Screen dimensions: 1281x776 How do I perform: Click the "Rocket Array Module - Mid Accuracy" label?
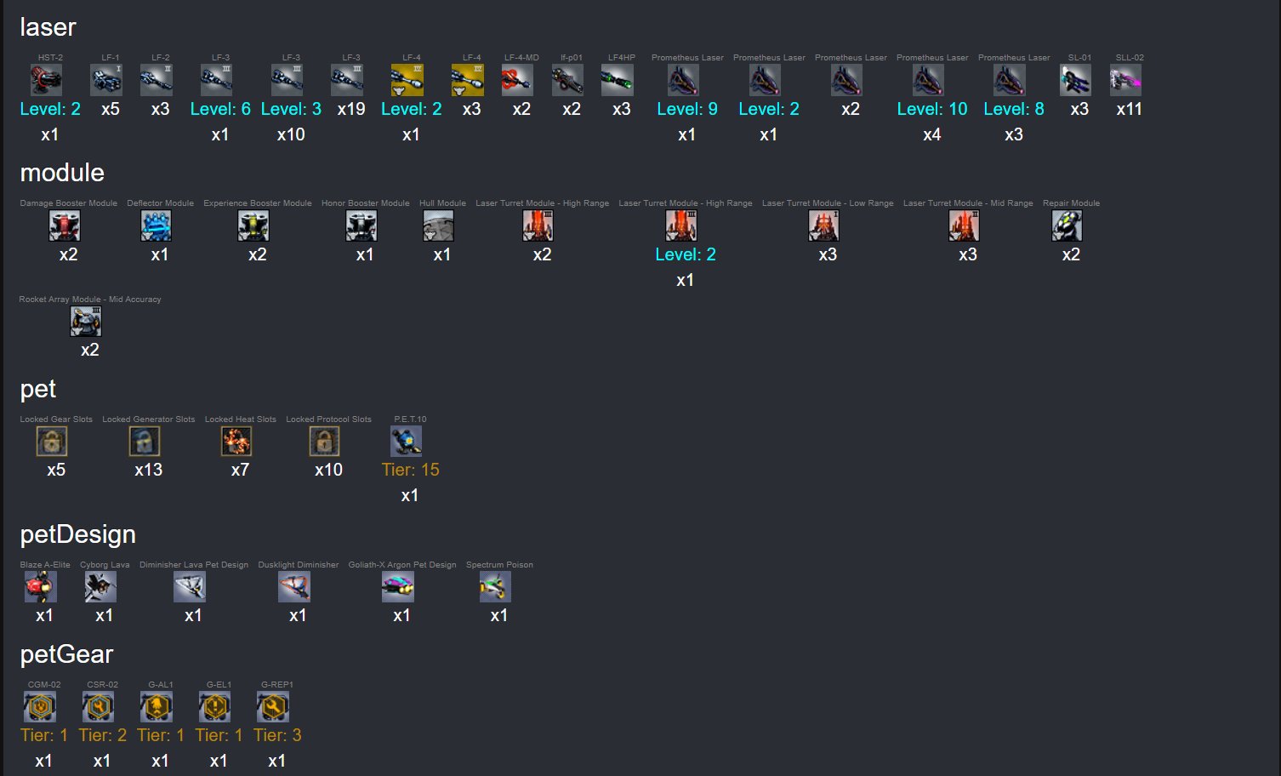[90, 300]
